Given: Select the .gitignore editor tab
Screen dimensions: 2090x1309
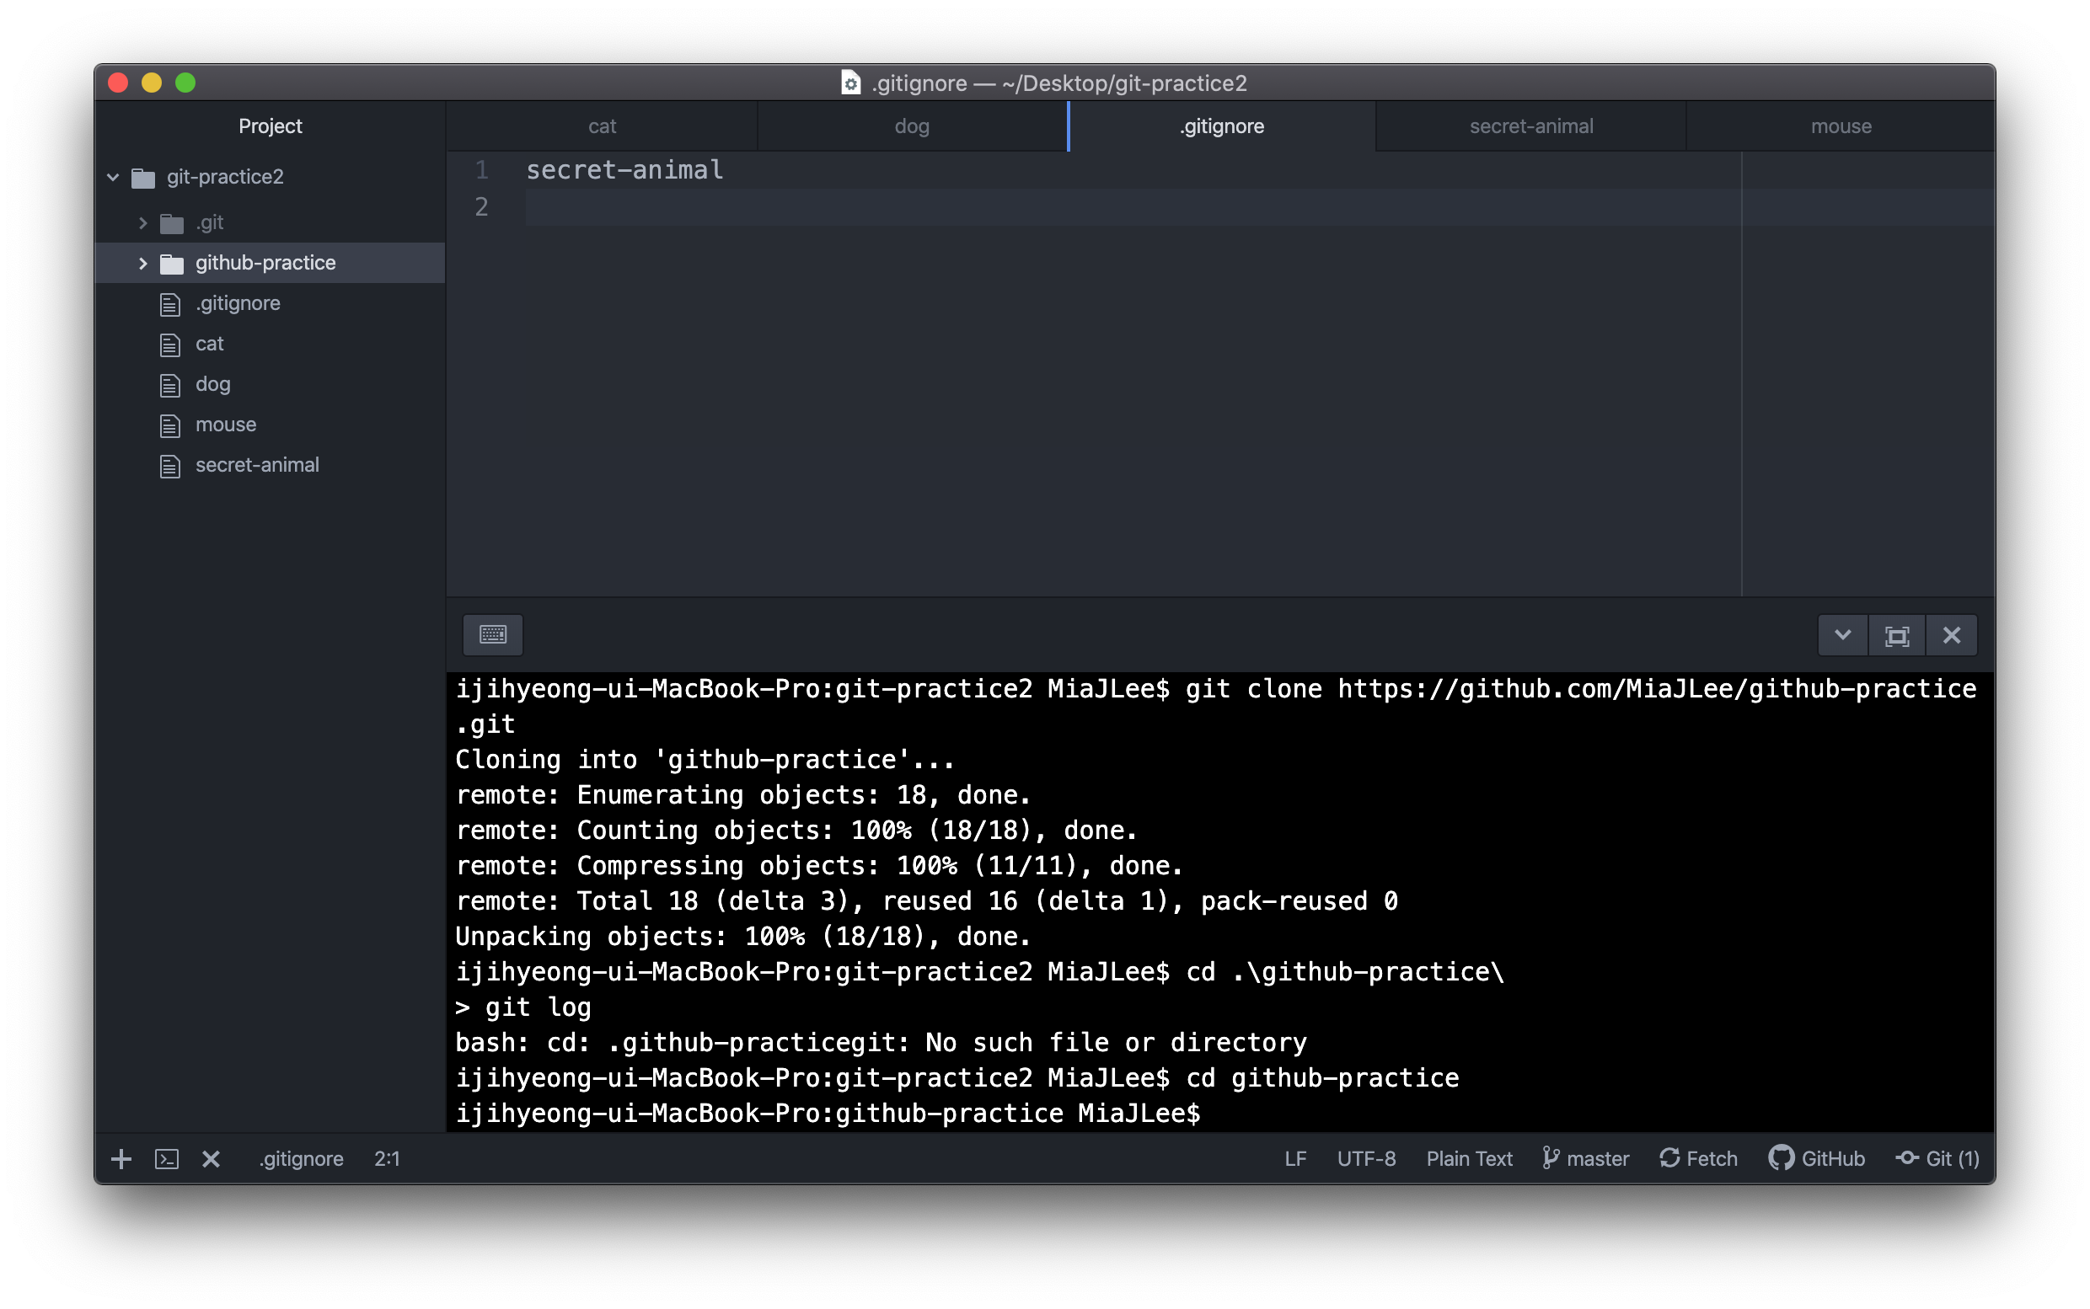Looking at the screenshot, I should click(1221, 126).
